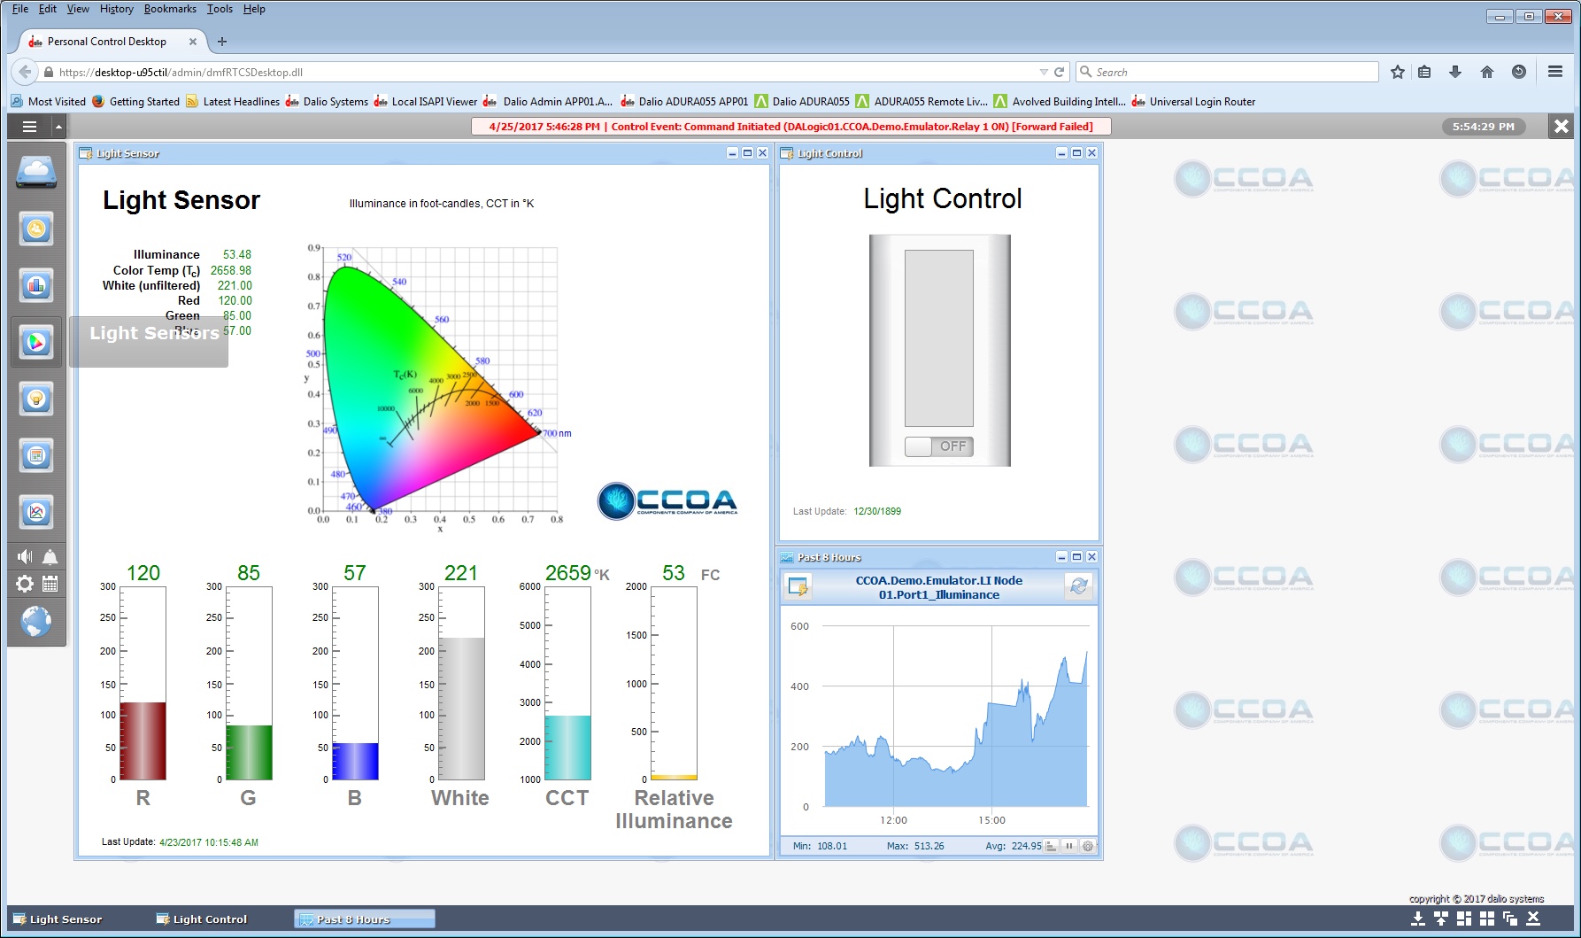Minimize the Light Control panel
Image resolution: width=1581 pixels, height=938 pixels.
(x=1061, y=153)
